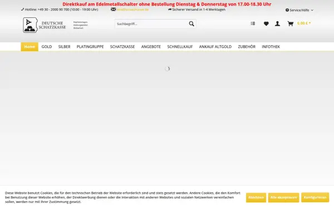
Task: Open the shopping cart icon
Action: pos(291,23)
